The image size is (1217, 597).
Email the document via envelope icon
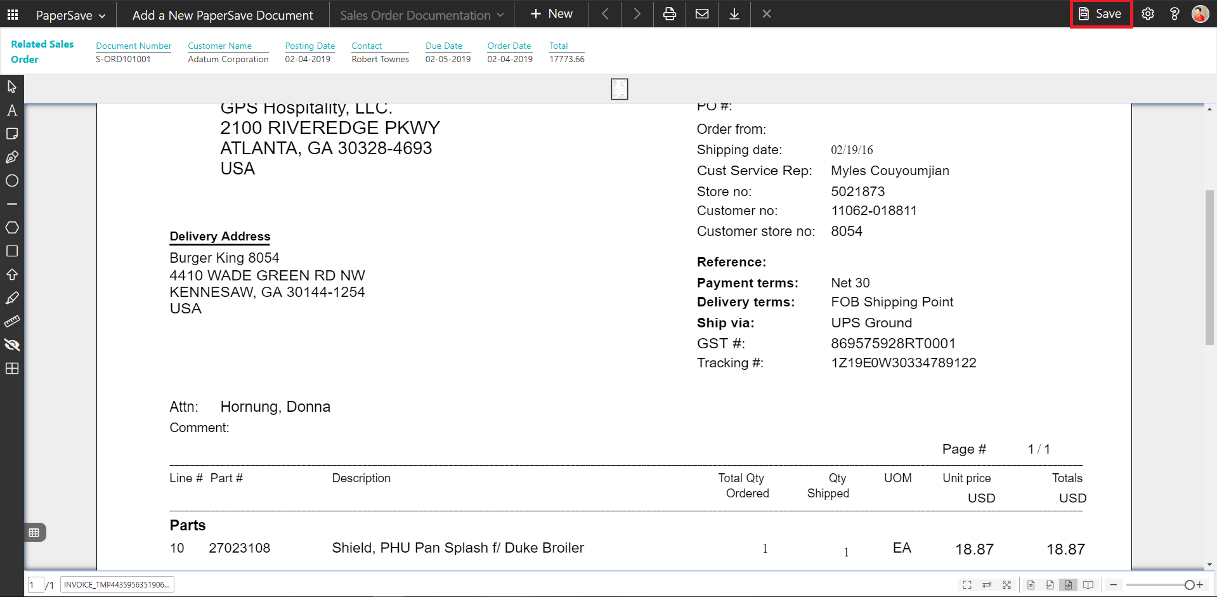(701, 14)
